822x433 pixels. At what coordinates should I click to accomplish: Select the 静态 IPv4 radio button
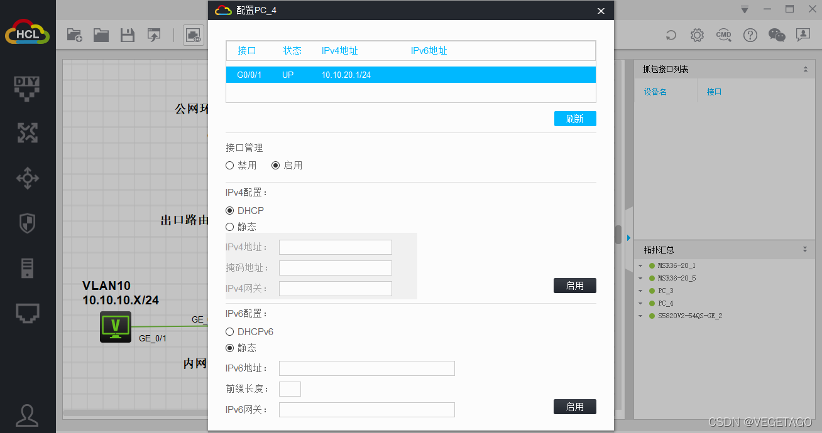[230, 227]
